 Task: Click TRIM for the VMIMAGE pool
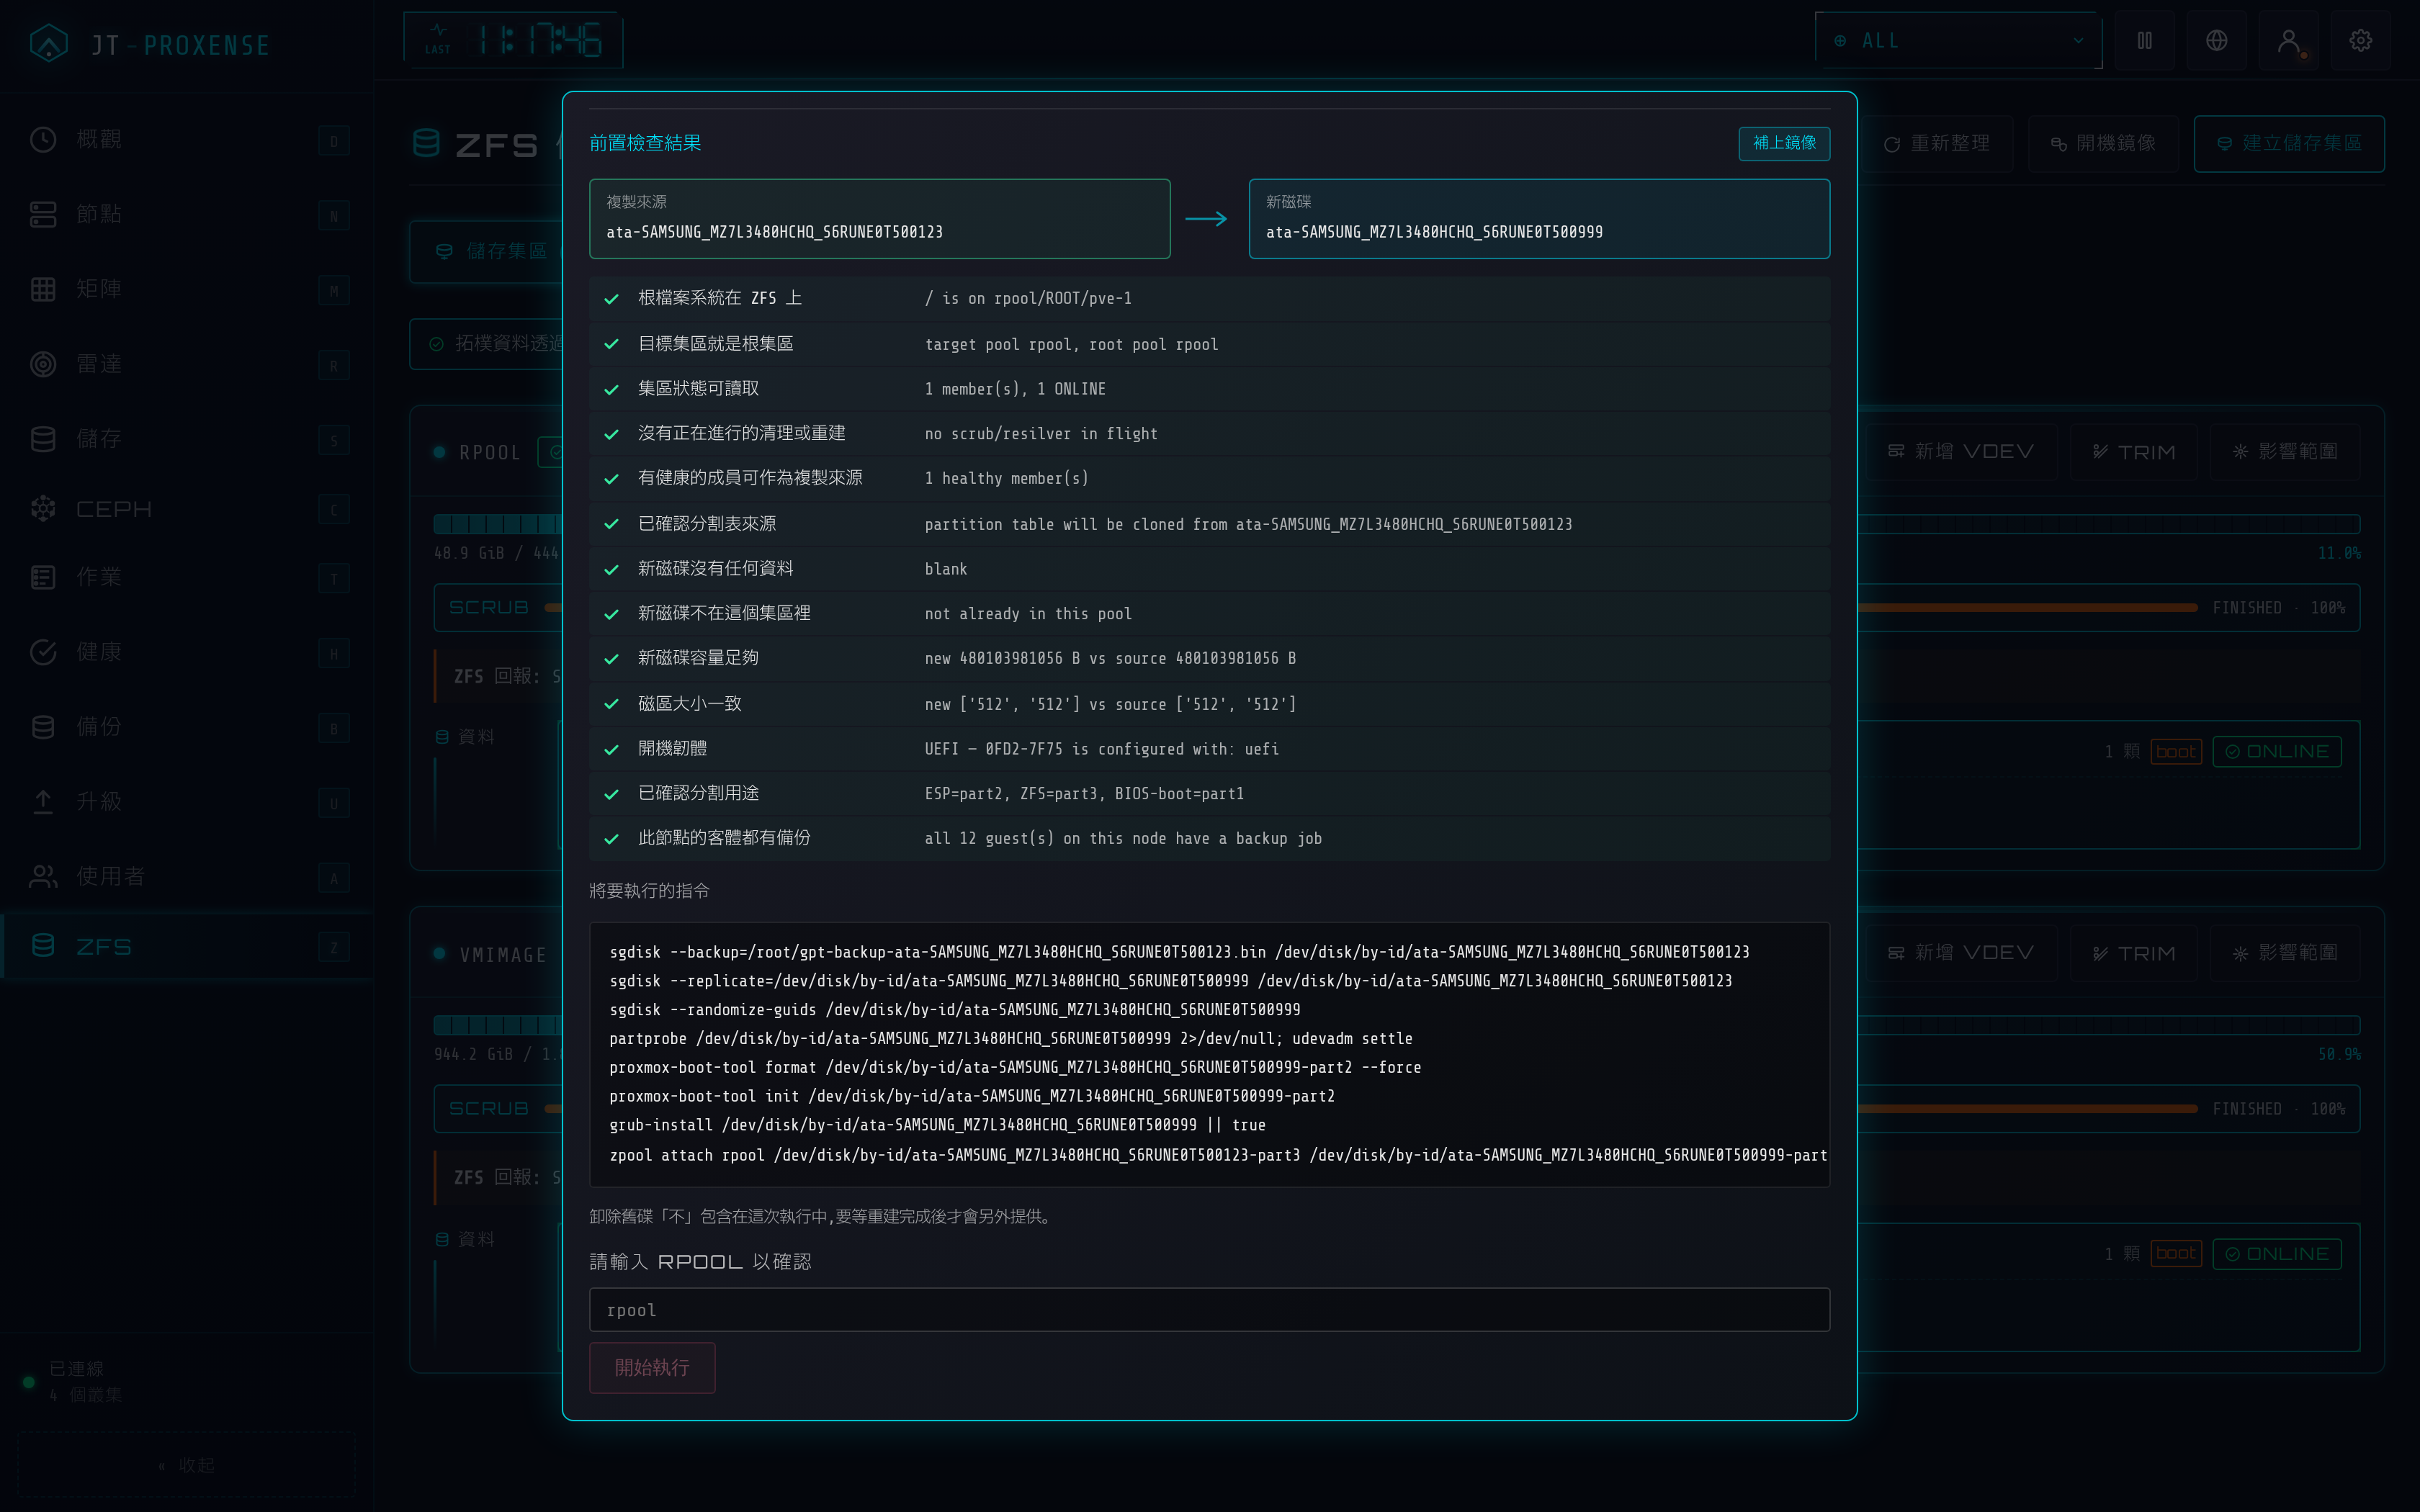click(x=2134, y=954)
